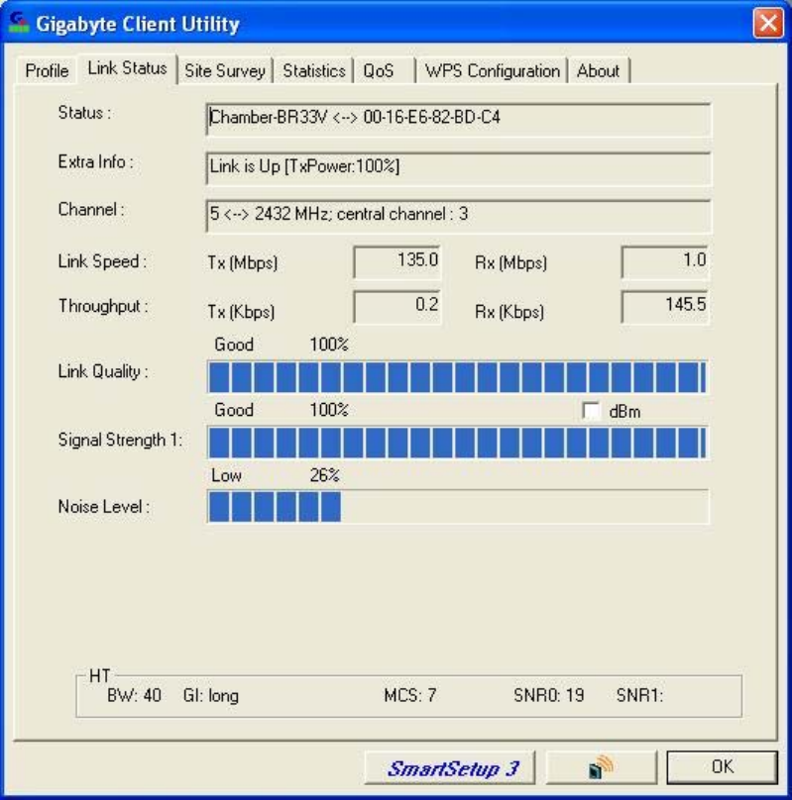The width and height of the screenshot is (792, 800).
Task: Select the Link Status tab
Action: point(127,68)
